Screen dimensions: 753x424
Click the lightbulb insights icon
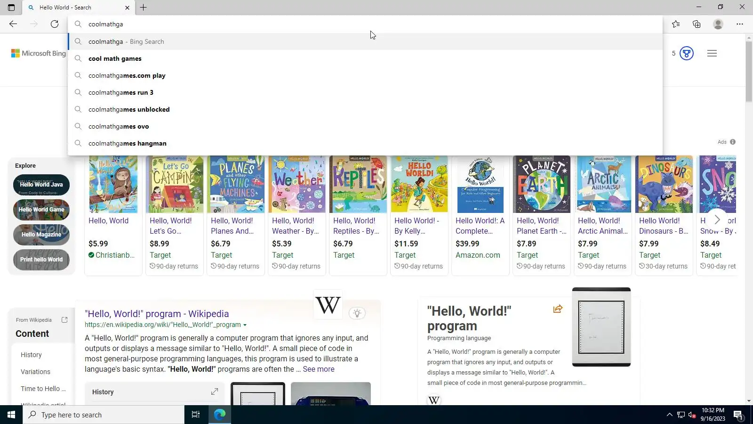(357, 313)
